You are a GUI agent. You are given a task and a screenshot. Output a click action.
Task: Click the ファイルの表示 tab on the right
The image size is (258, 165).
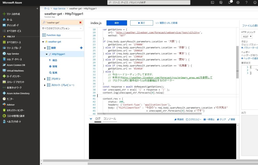click(x=250, y=25)
